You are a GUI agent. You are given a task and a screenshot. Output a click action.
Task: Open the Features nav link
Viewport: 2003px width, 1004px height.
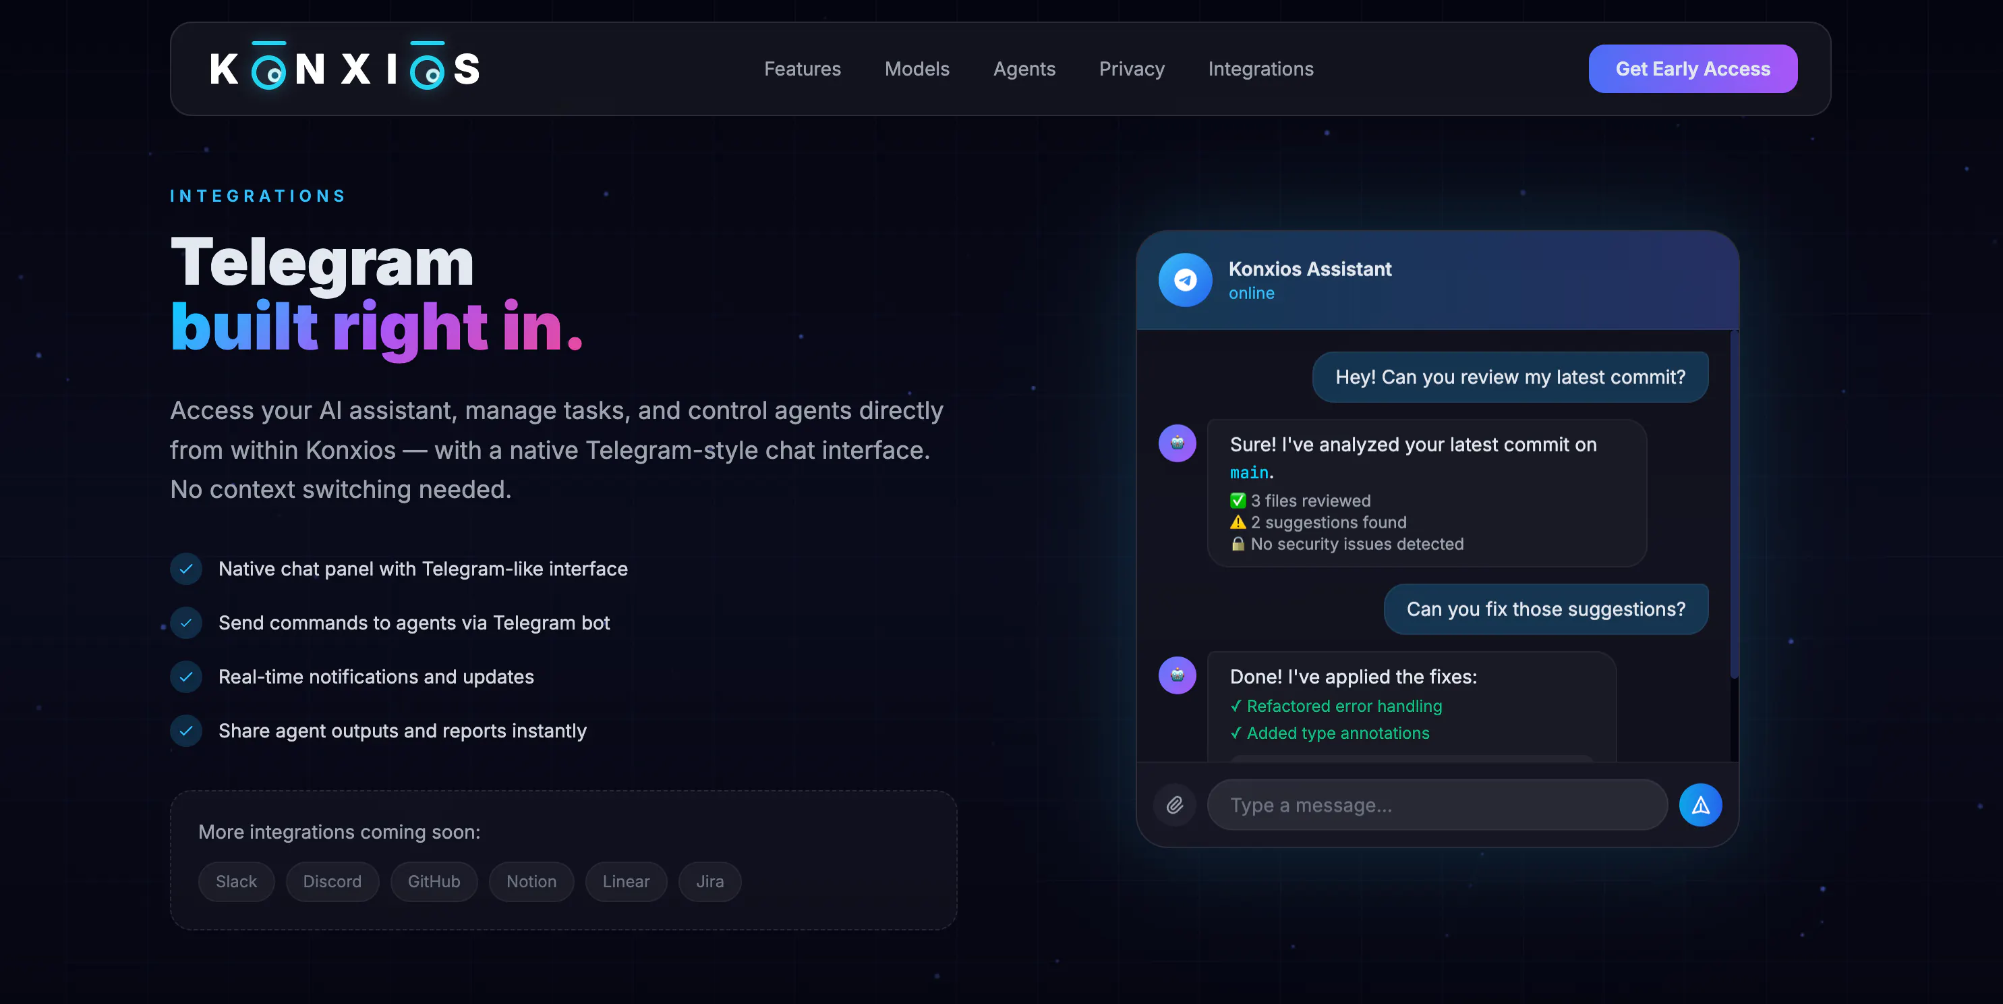(803, 68)
